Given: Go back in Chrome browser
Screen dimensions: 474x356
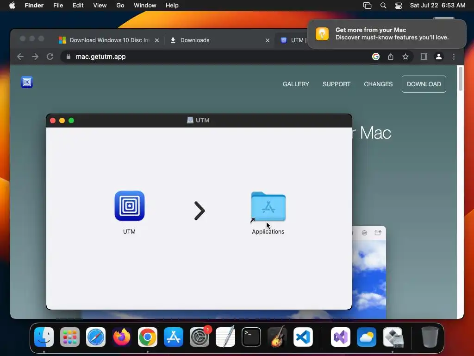Looking at the screenshot, I should tap(20, 57).
